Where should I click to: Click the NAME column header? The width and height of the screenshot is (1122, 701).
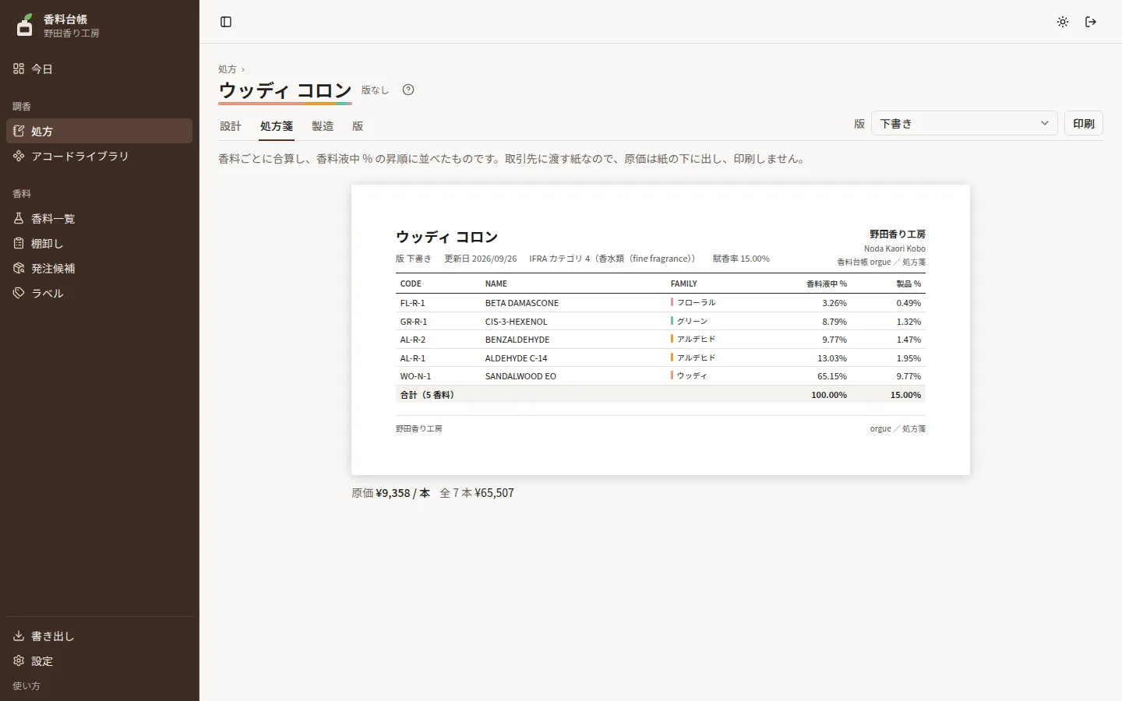click(x=496, y=284)
